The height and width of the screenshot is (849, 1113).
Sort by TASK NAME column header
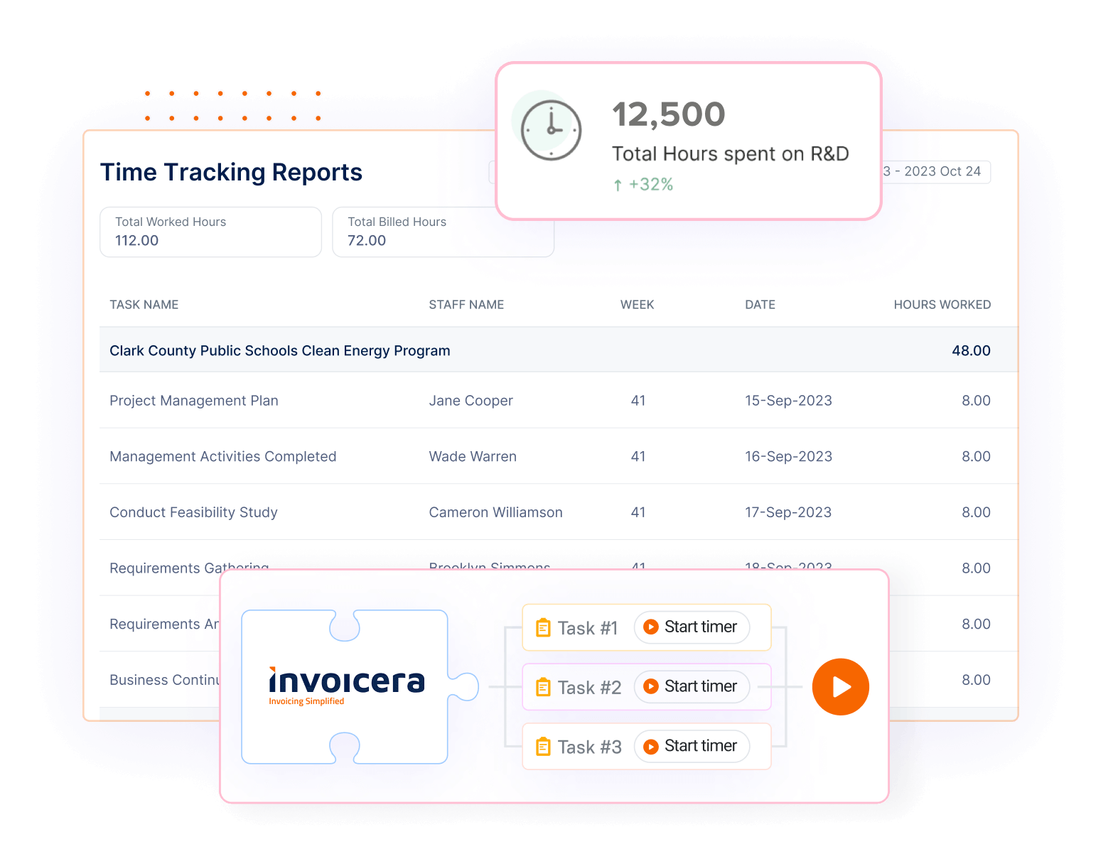pyautogui.click(x=144, y=305)
